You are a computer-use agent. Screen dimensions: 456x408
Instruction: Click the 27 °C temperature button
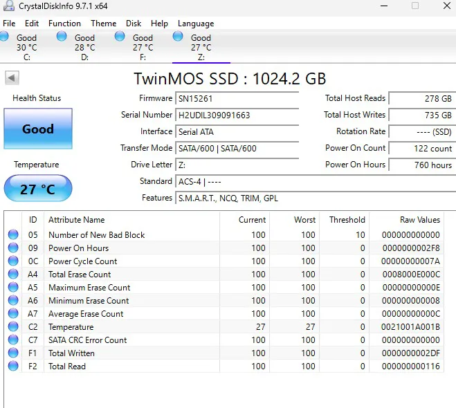tap(38, 189)
